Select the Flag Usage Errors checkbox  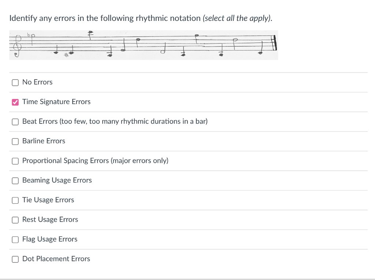[15, 239]
